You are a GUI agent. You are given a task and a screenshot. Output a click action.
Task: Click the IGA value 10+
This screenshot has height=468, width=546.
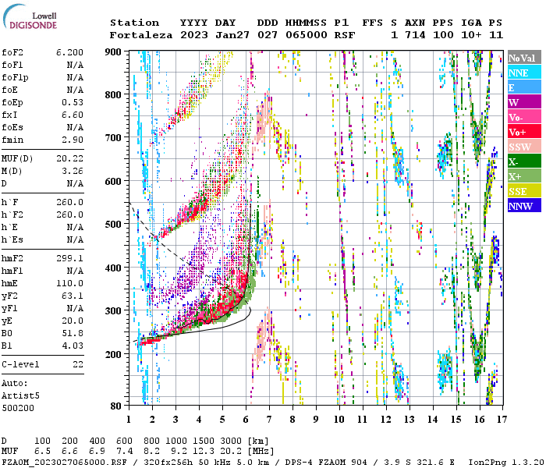(x=471, y=35)
